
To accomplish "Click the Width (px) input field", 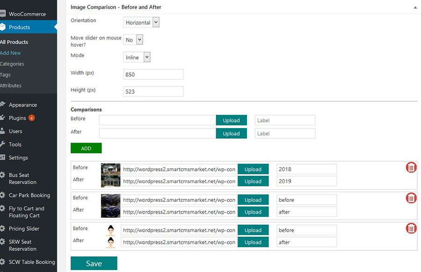I will pos(153,74).
